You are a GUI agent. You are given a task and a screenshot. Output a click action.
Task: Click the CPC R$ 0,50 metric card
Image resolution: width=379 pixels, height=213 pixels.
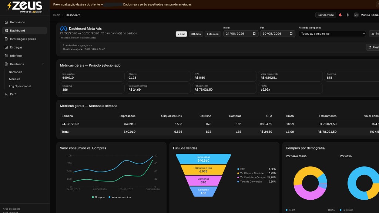(x=224, y=76)
